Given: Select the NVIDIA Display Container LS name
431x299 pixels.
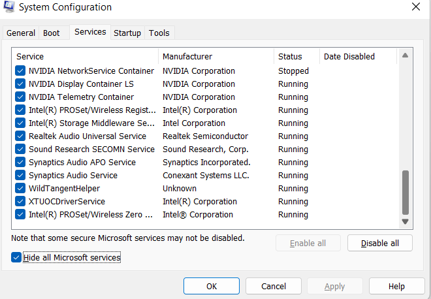Looking at the screenshot, I should (x=81, y=84).
